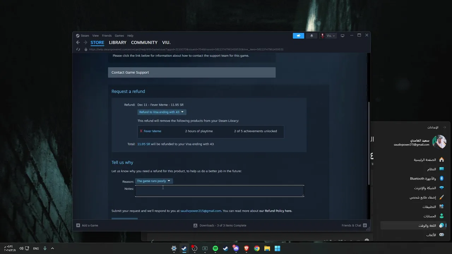Open Google Chrome from the taskbar
The width and height of the screenshot is (452, 254).
257,248
